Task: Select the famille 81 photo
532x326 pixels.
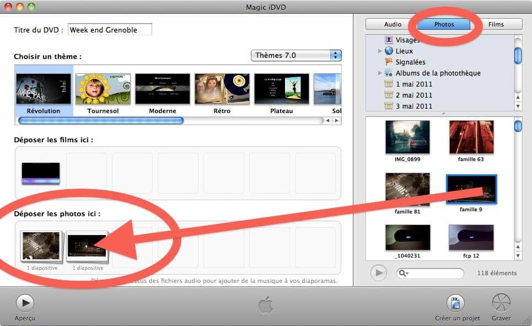Action: [x=407, y=190]
